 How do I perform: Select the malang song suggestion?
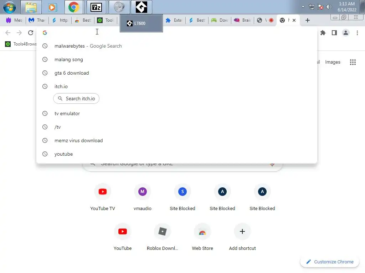point(177,59)
